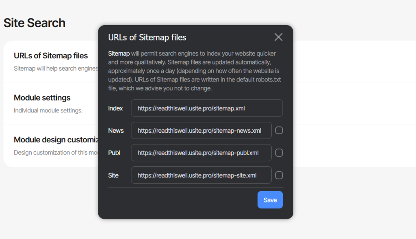This screenshot has height=239, width=416.
Task: Enable the checkbox next to the Publ sitemap
Action: (x=279, y=153)
